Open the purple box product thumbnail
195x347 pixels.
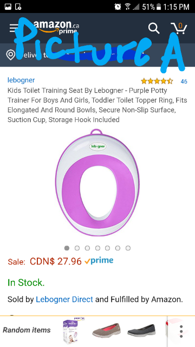coord(71,331)
